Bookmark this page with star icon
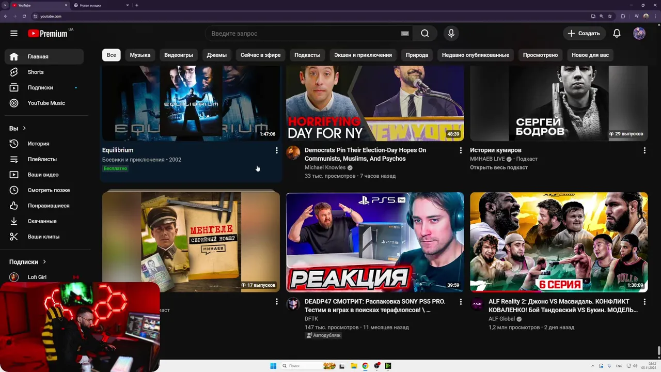The image size is (661, 372). click(x=610, y=16)
